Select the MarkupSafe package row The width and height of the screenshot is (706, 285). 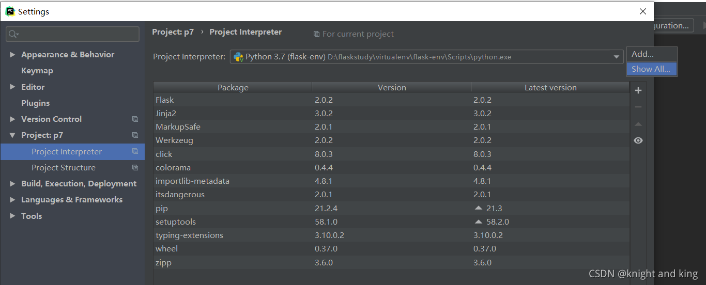point(391,127)
